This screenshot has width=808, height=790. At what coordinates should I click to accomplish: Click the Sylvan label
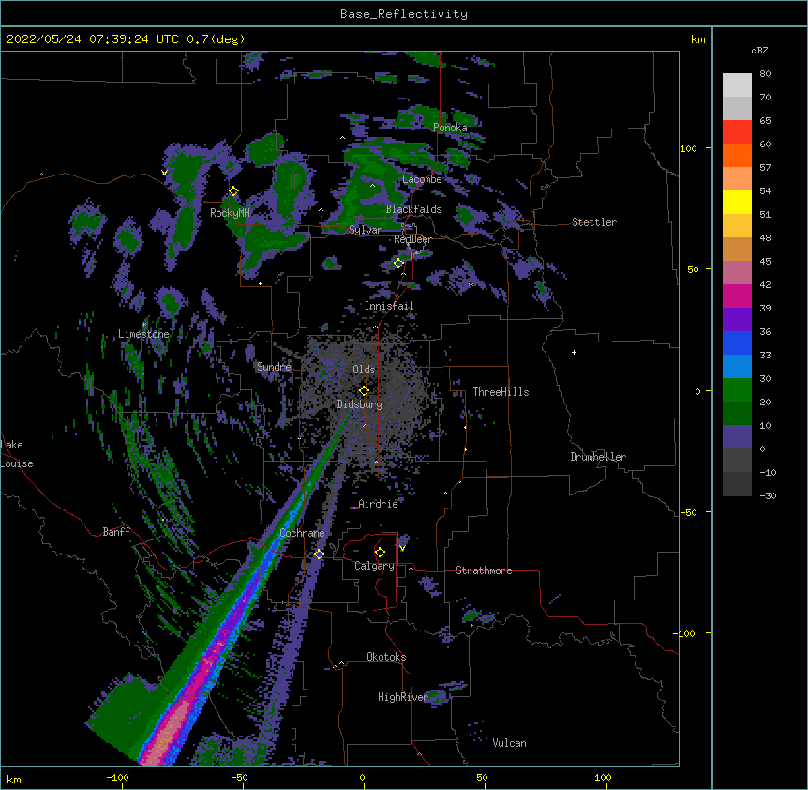click(366, 230)
